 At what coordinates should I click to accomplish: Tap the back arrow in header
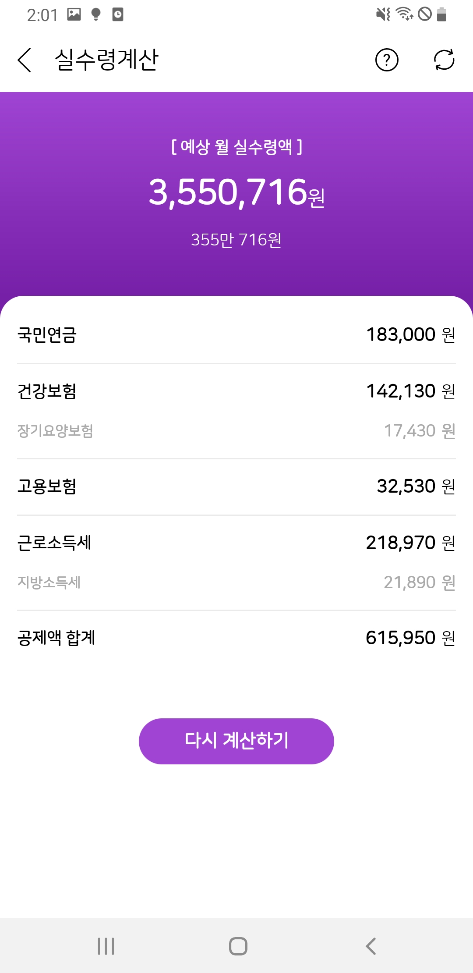coord(25,60)
